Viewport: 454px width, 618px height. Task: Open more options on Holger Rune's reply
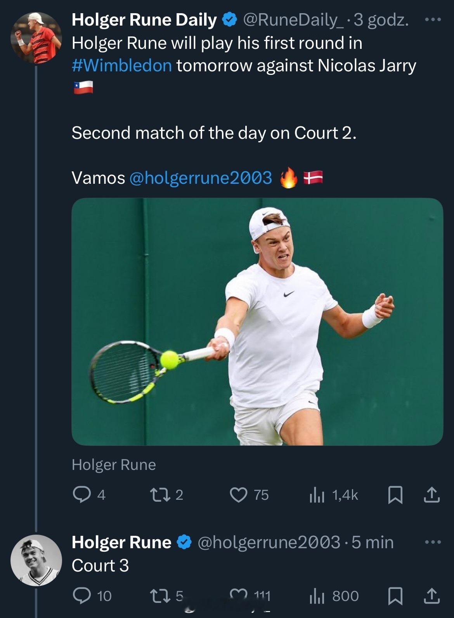(433, 542)
